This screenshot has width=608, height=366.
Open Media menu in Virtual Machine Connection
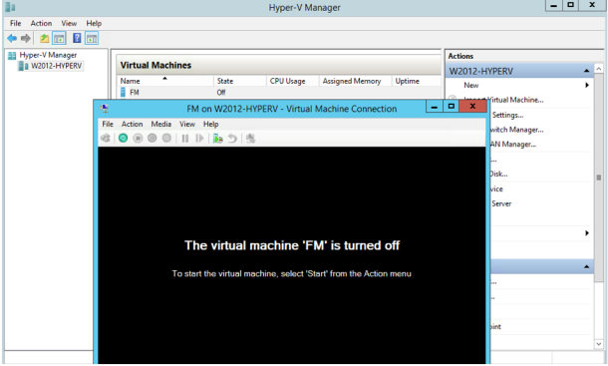click(160, 124)
